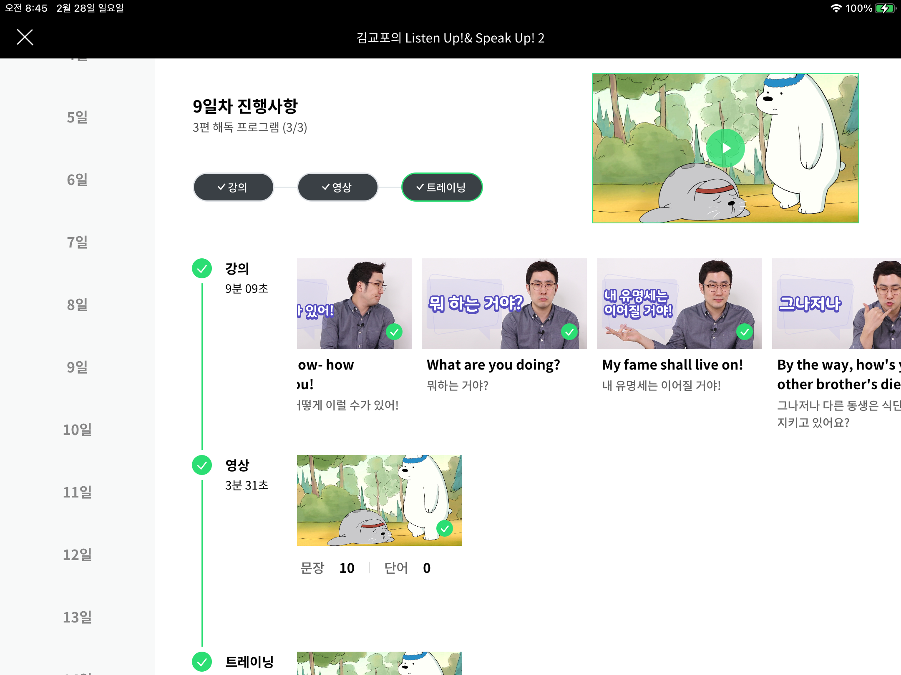Click the 'What are you doing?' title
901x675 pixels.
coord(493,365)
